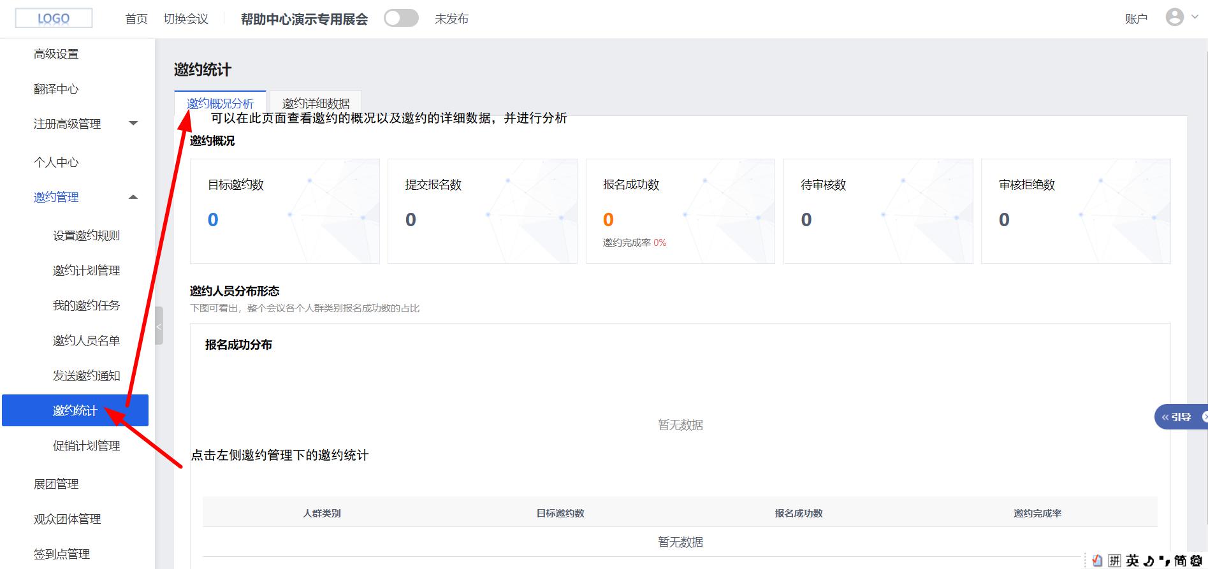Click the IME half-moon width icon
The width and height of the screenshot is (1208, 569).
pyautogui.click(x=1149, y=561)
